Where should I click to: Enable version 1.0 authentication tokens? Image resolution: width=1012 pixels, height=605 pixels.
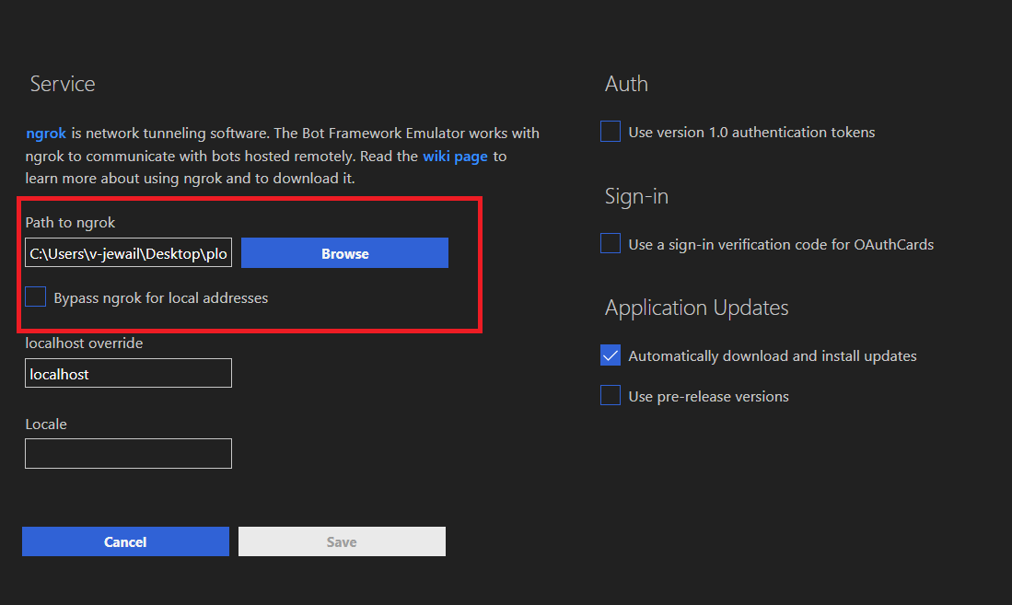(611, 132)
